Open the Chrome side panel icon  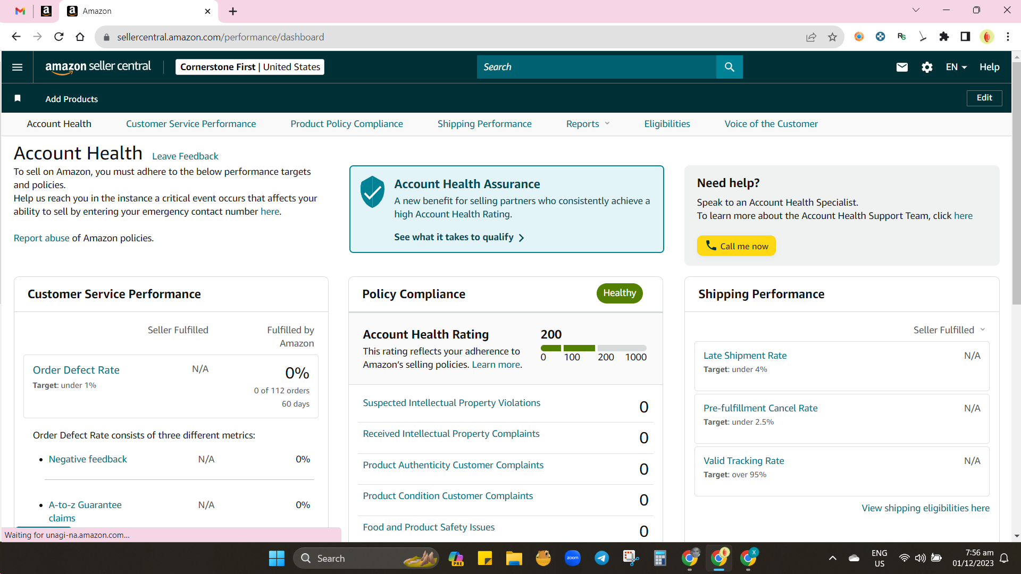tap(965, 37)
